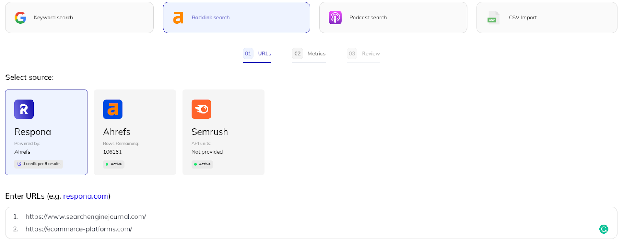Select the CSV Import card
623x246 pixels.
547,18
